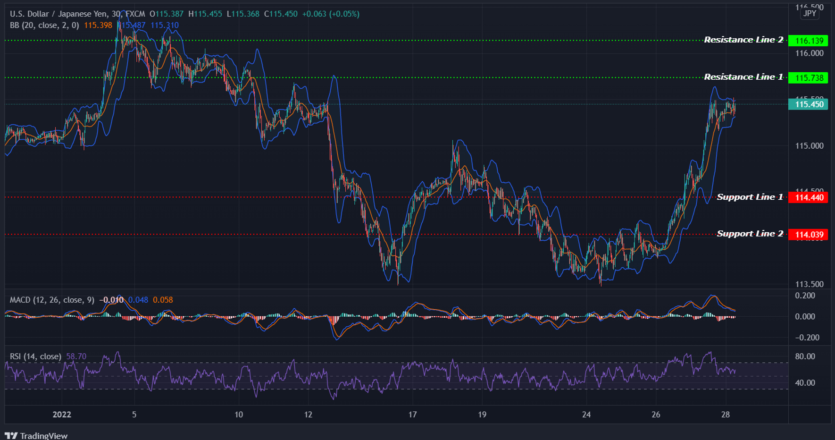Image resolution: width=835 pixels, height=440 pixels.
Task: Click the 2022 label on the time axis
Action: [x=62, y=415]
